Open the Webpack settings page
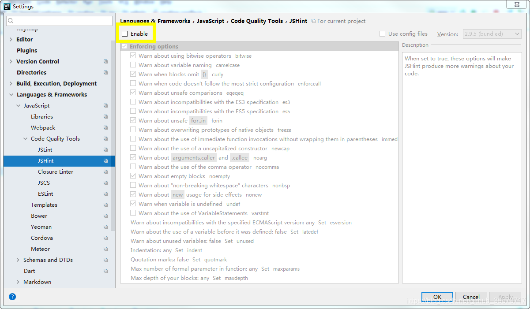Screen dimensions: 530x309 pos(43,128)
